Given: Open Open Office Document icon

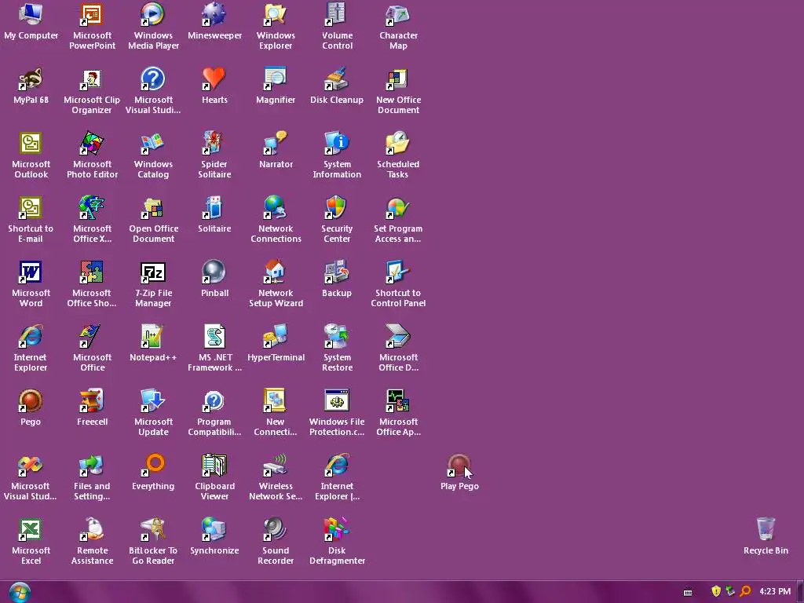Looking at the screenshot, I should click(x=153, y=207).
